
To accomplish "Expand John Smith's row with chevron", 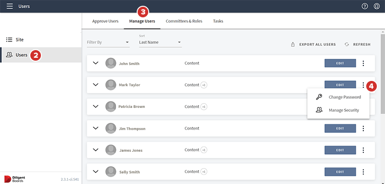I will pyautogui.click(x=95, y=63).
